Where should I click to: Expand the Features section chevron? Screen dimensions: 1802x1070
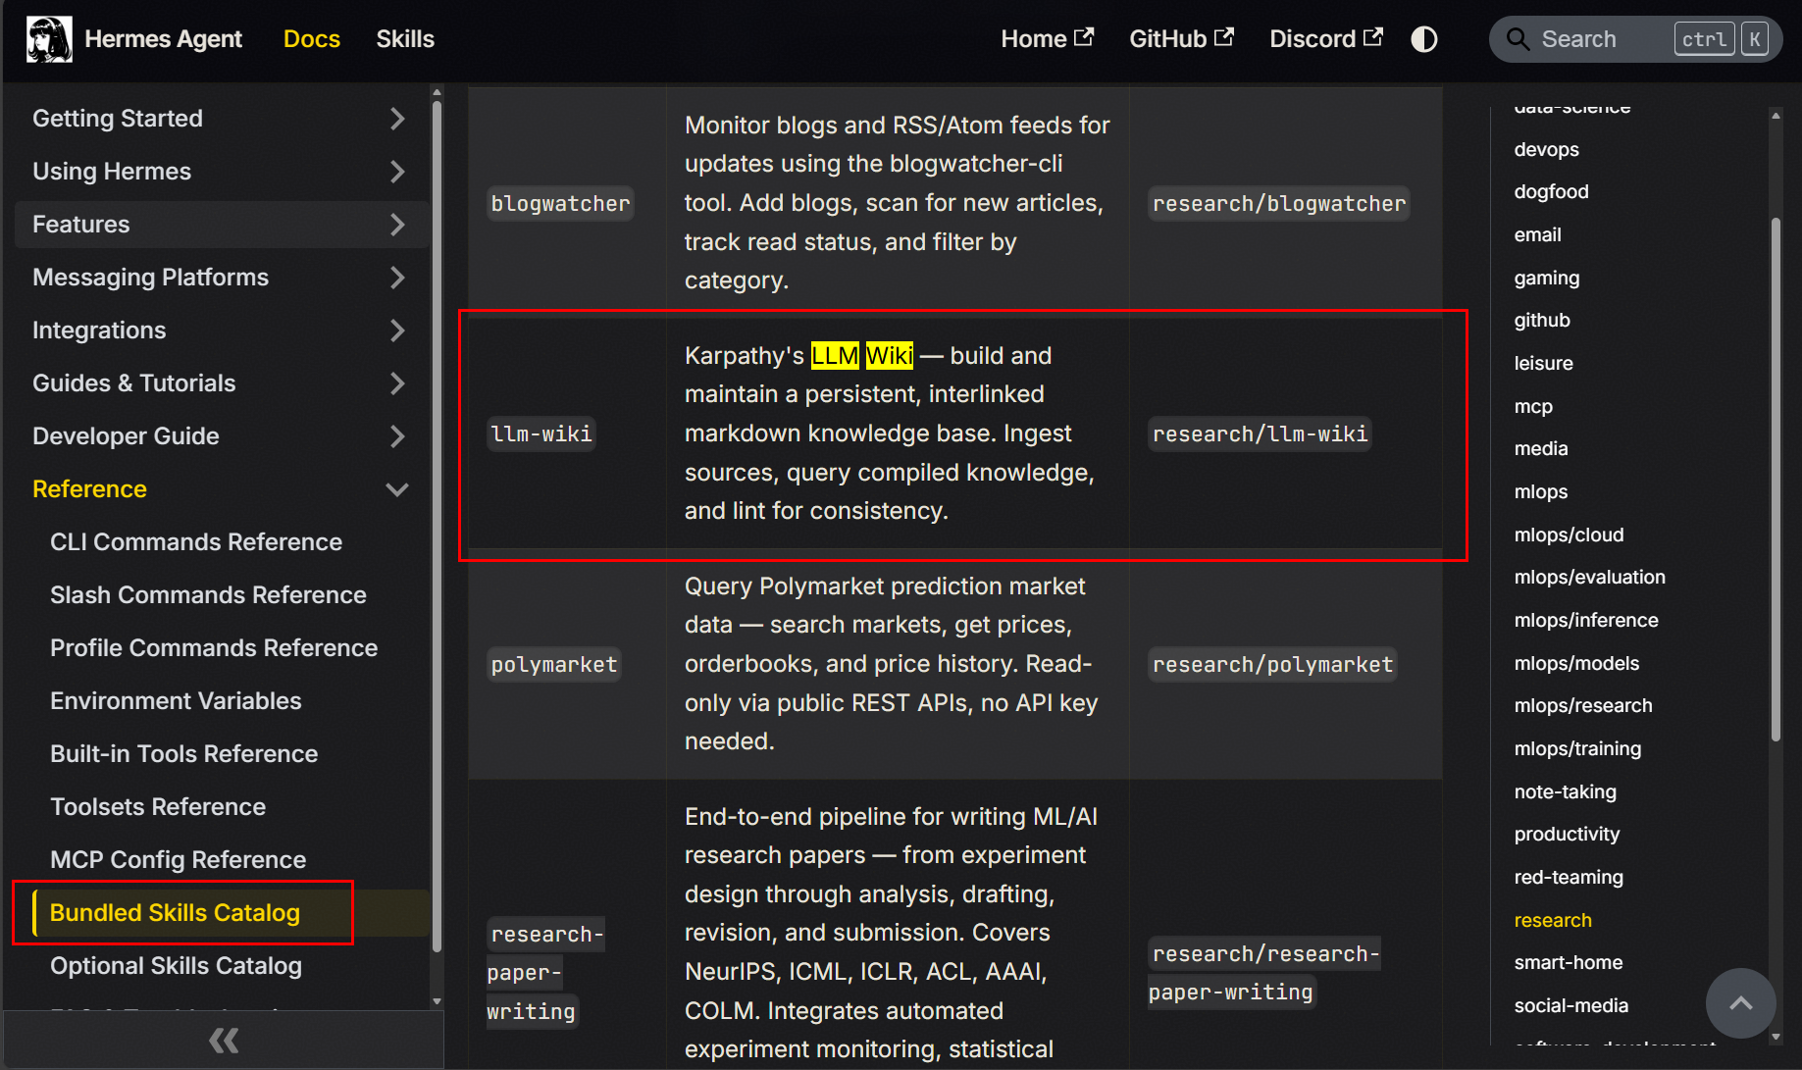[x=397, y=225]
